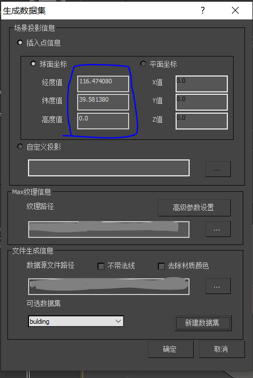Open the bulding dataset dropdown
This screenshot has height=378, width=253.
pos(76,321)
